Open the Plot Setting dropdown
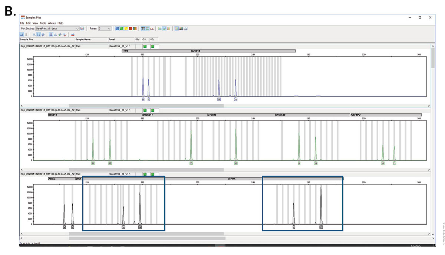Viewport: 445px width, 255px height. (x=78, y=28)
